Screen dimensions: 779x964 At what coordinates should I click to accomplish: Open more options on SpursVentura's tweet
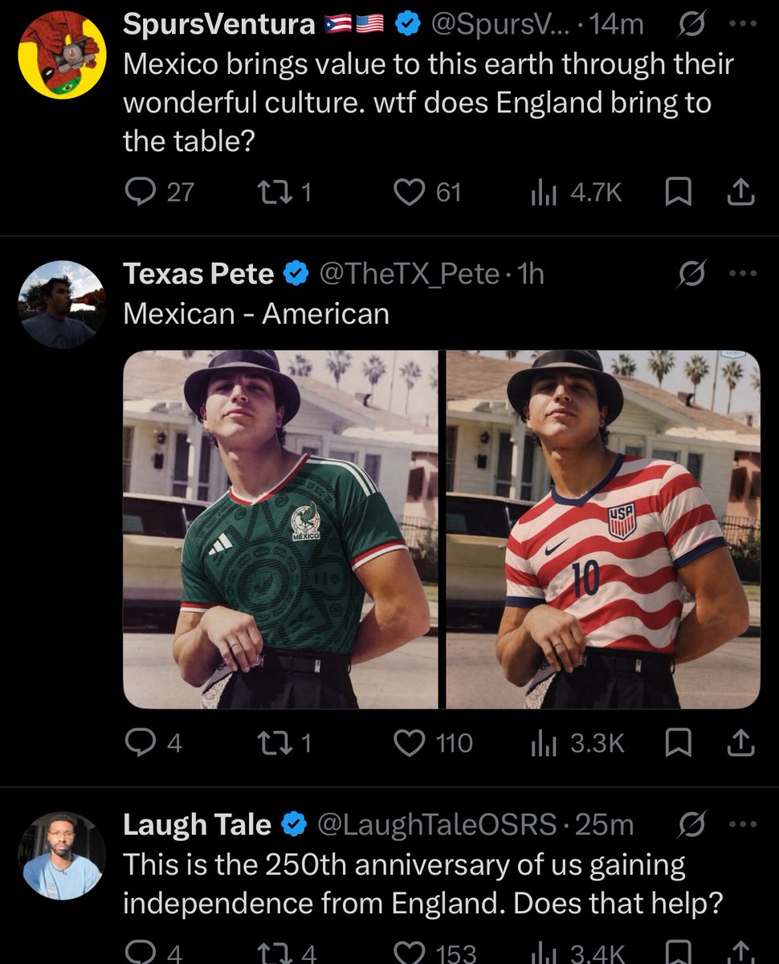(x=742, y=25)
